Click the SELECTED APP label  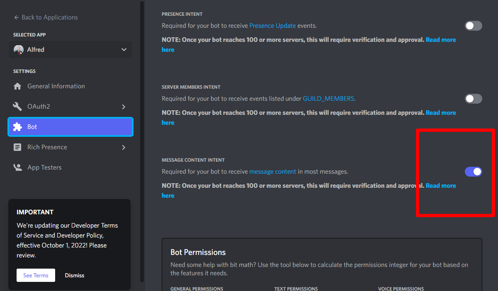[29, 35]
